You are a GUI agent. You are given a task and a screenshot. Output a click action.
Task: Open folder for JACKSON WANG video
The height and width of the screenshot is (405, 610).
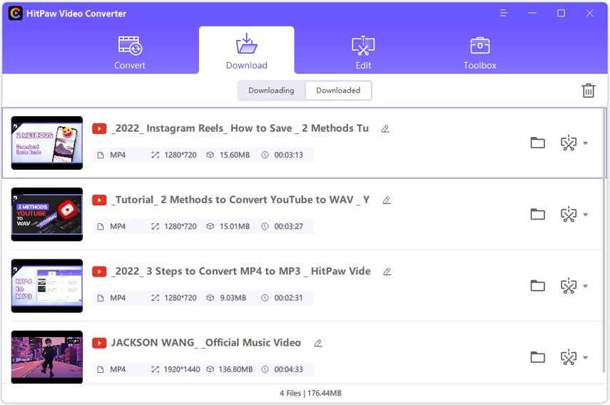click(538, 357)
